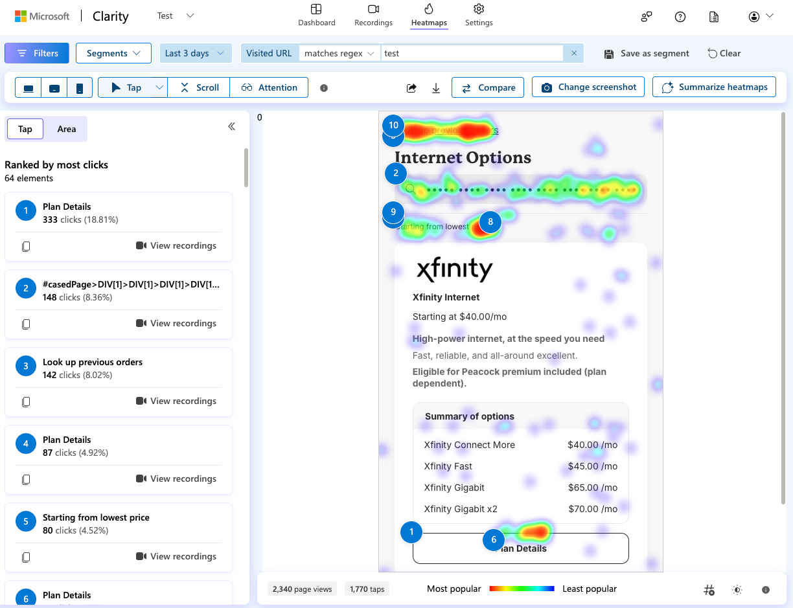Click the download heatmap icon
The image size is (793, 608).
(x=436, y=88)
